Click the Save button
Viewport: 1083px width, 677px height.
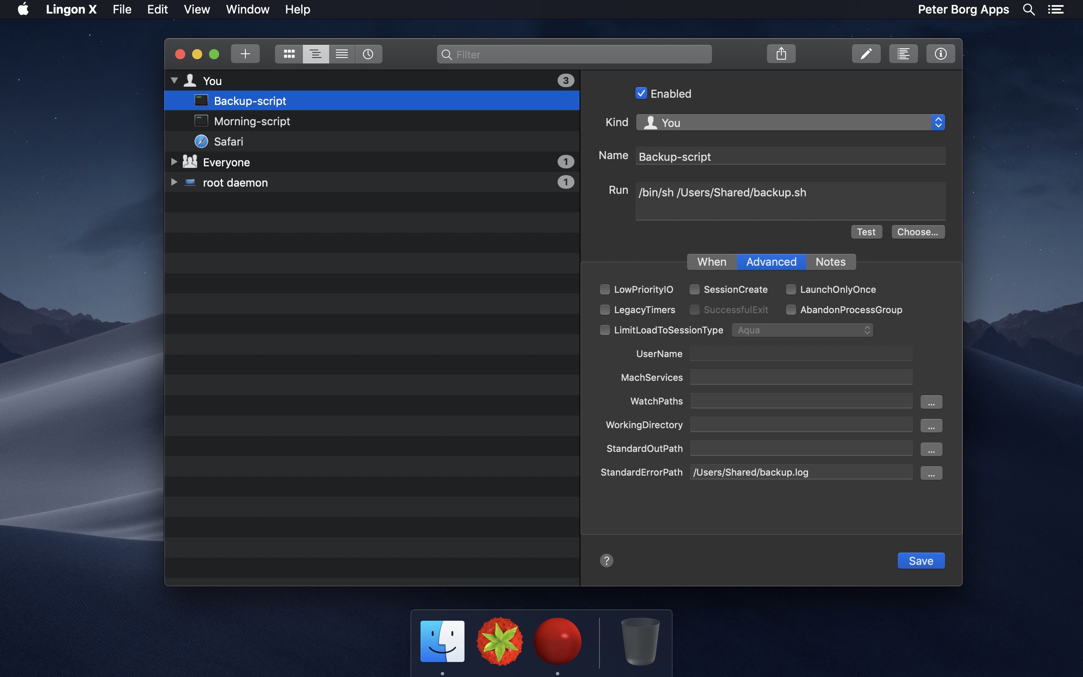tap(921, 560)
